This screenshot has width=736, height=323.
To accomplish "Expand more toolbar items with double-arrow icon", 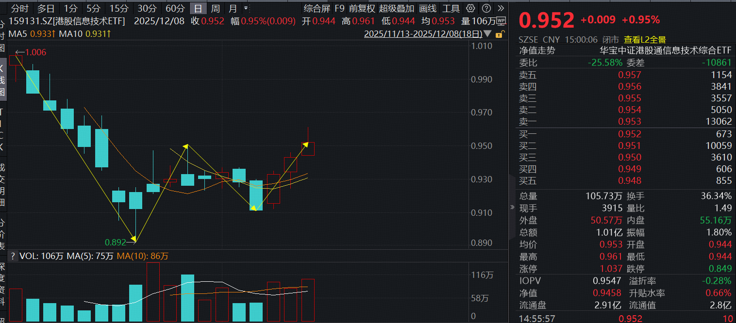I will pyautogui.click(x=501, y=8).
